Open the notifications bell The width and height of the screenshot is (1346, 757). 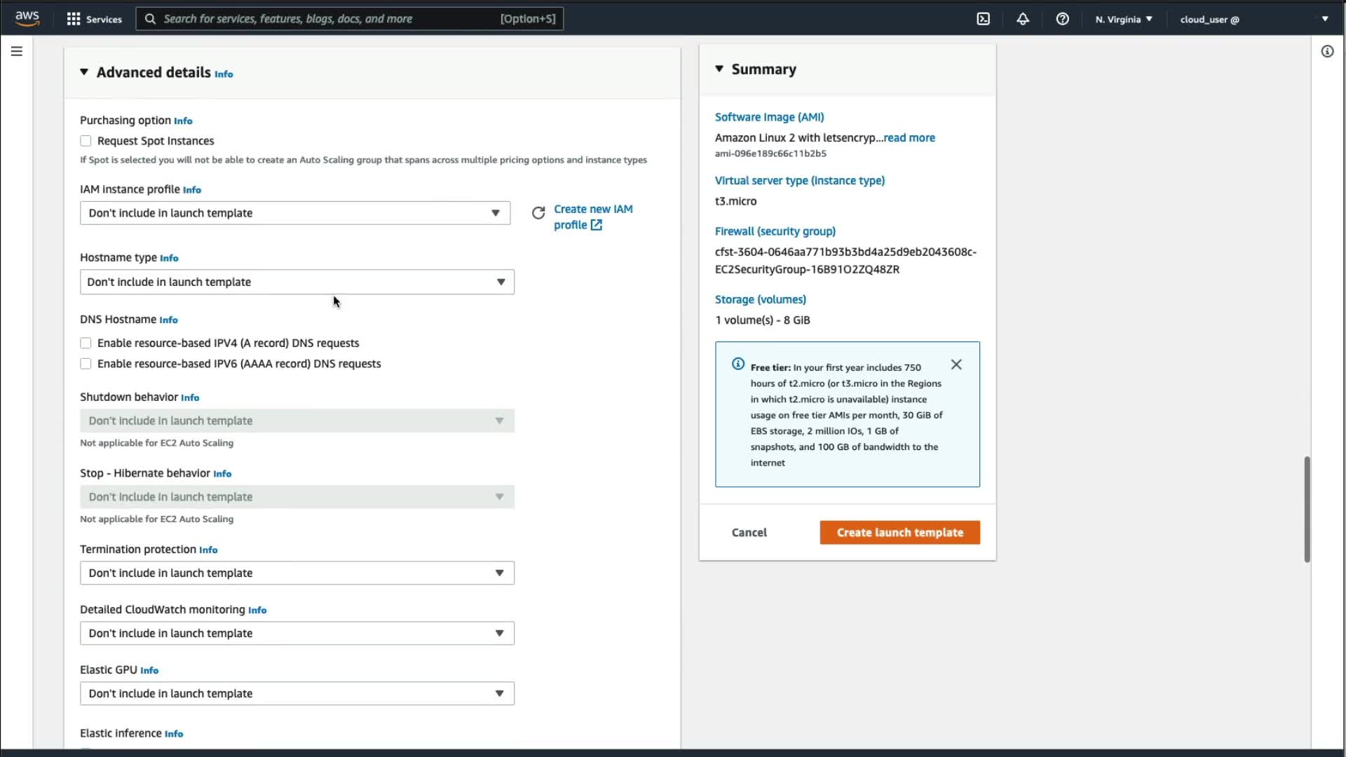(x=1023, y=19)
